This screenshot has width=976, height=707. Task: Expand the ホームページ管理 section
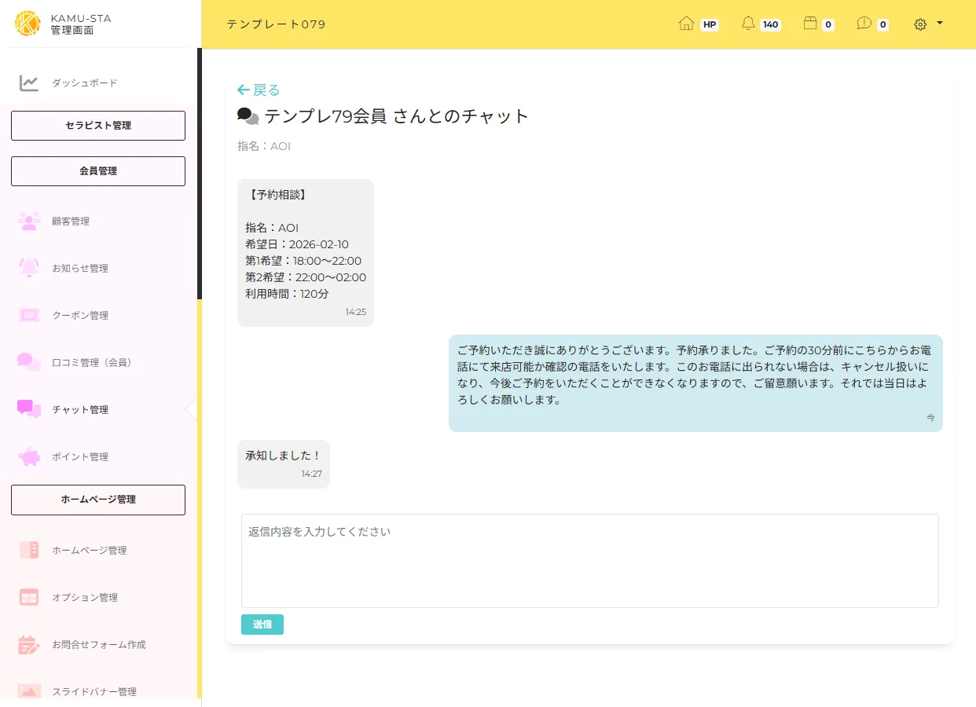click(98, 500)
